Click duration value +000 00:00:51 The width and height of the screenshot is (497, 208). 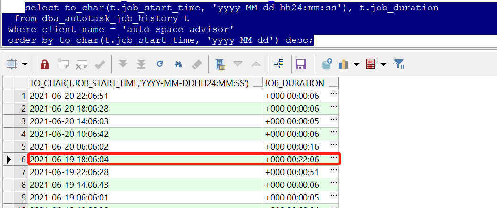point(292,172)
